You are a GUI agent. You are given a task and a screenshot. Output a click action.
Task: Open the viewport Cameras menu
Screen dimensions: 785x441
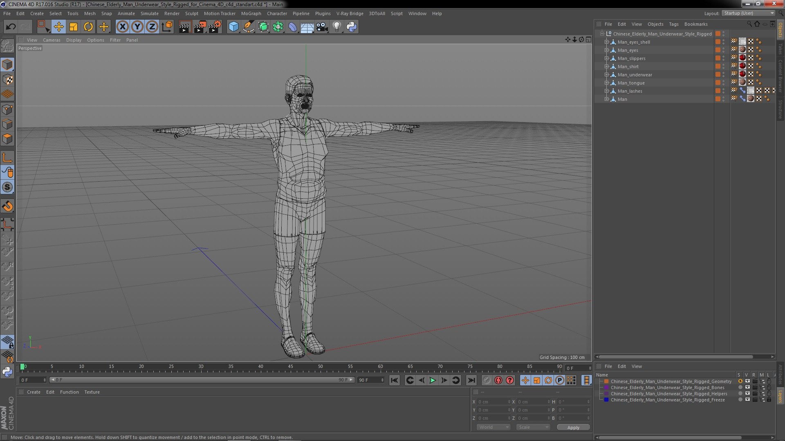pos(52,40)
